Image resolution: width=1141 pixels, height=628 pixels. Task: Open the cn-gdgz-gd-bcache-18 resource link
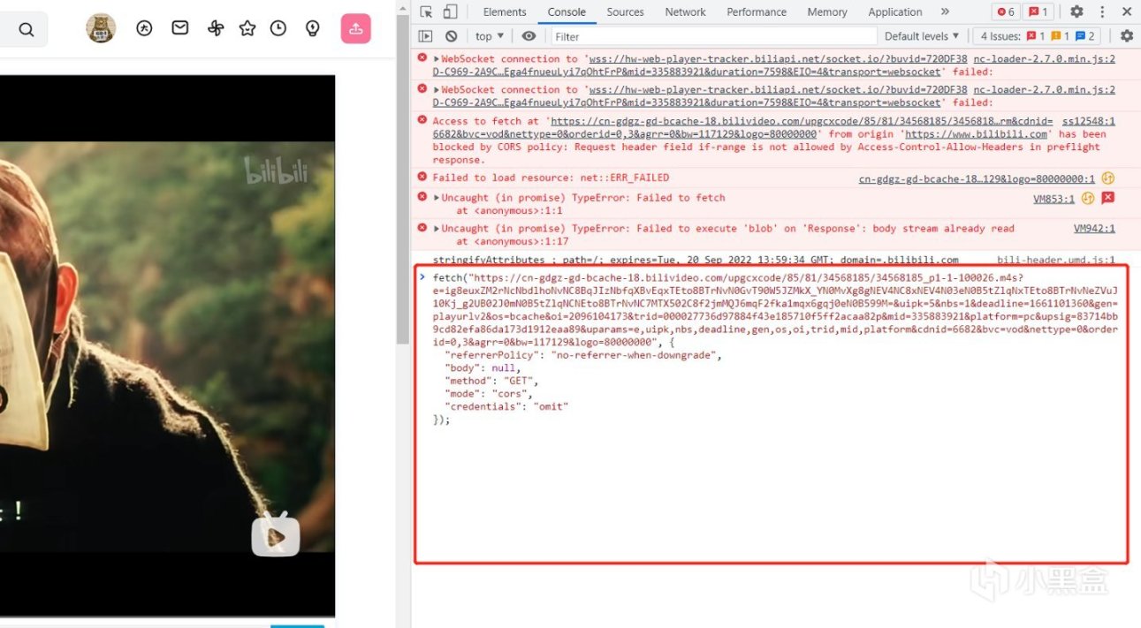[977, 178]
